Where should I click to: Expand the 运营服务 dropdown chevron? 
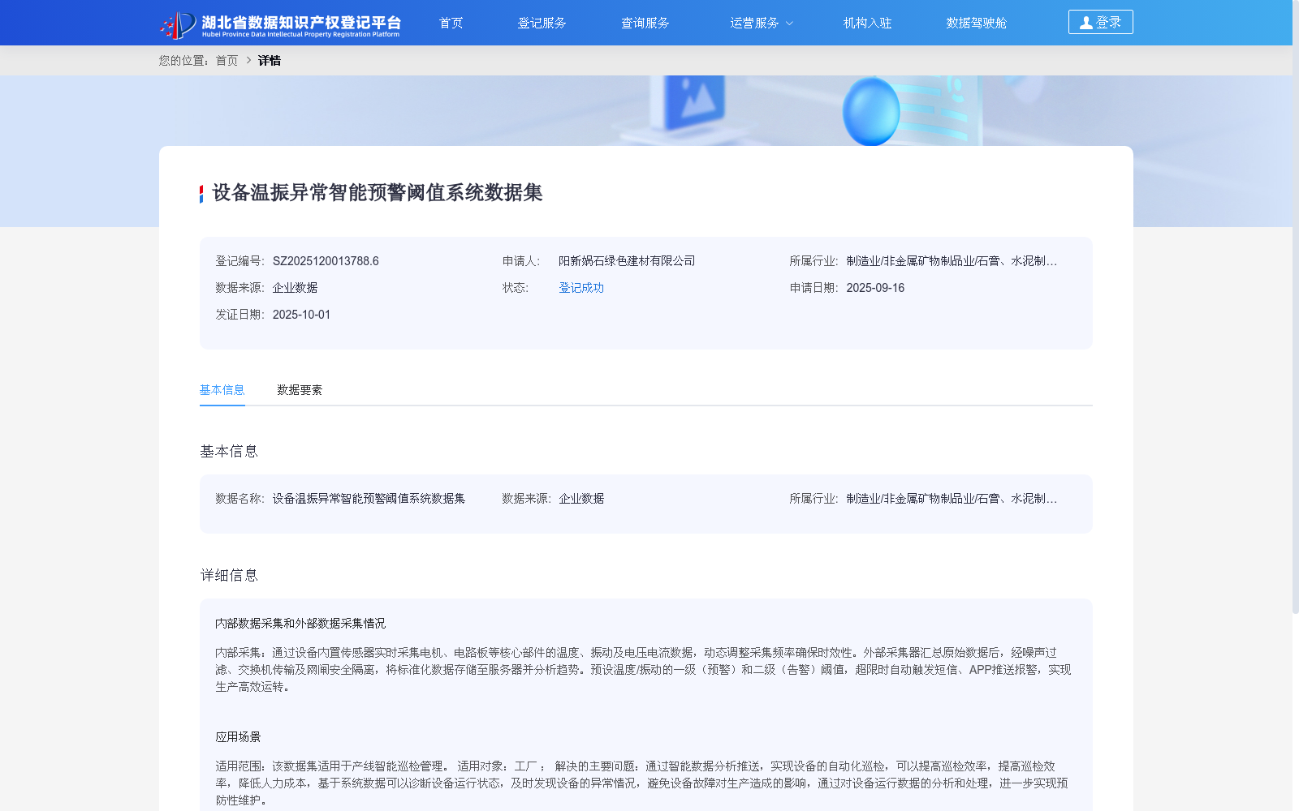tap(789, 24)
